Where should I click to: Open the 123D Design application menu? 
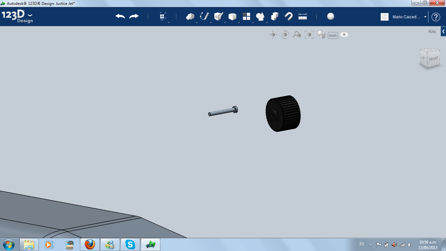(x=17, y=17)
